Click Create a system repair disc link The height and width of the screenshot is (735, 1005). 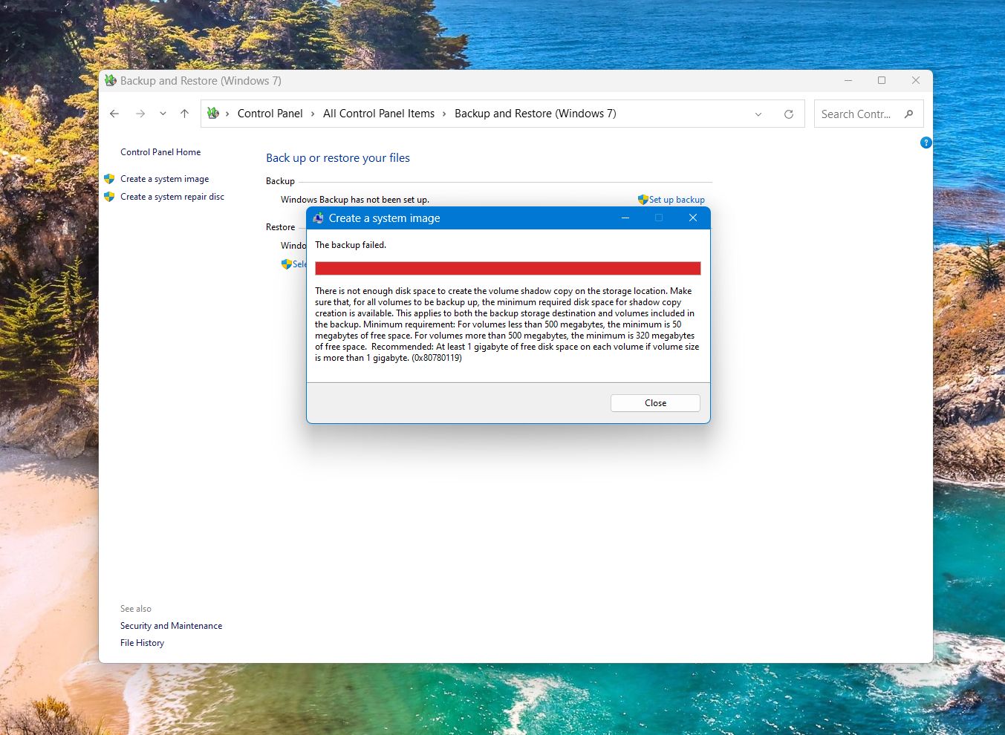click(x=172, y=197)
